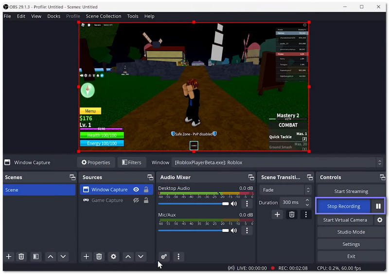Mute Mic/Aux speaker icon
The height and width of the screenshot is (274, 389).
(x=234, y=230)
